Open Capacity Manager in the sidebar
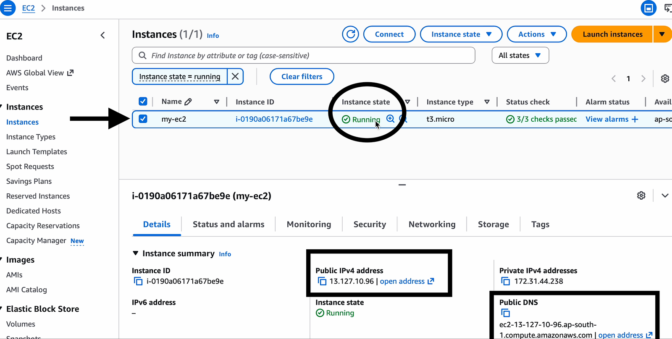 [36, 240]
